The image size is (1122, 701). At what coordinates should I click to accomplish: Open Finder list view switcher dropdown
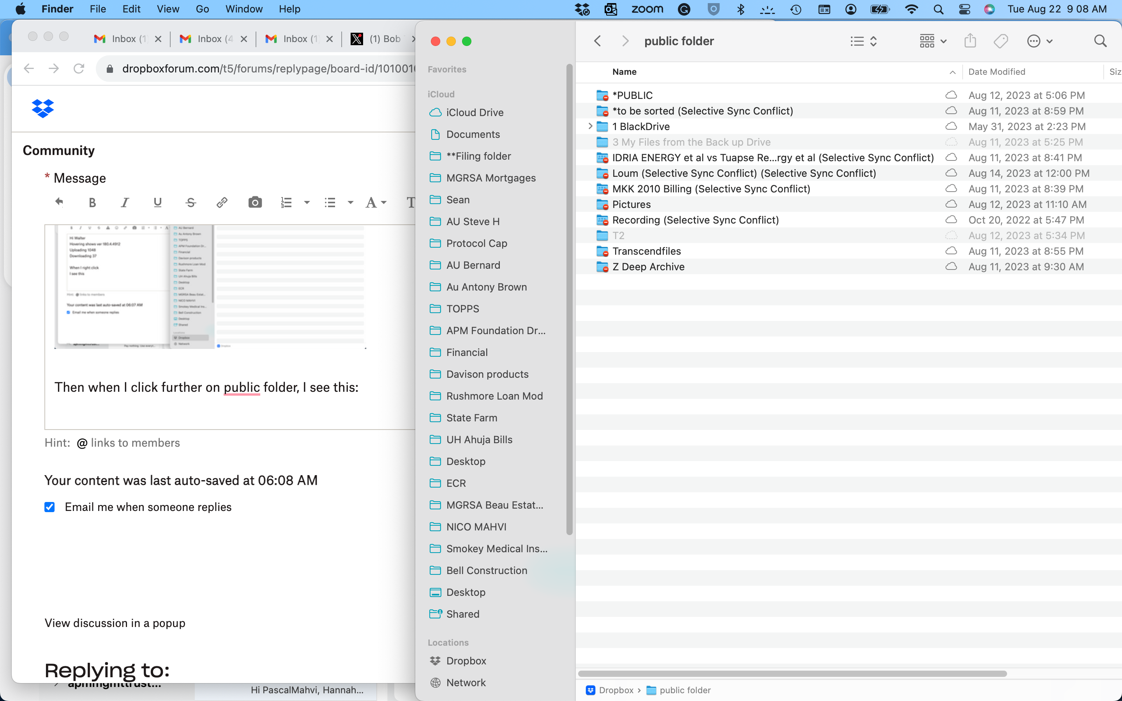tap(864, 41)
